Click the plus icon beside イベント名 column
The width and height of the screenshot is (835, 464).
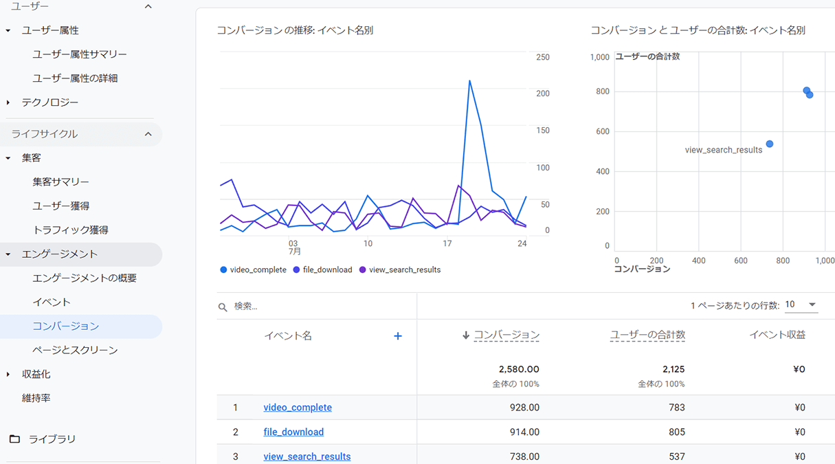pos(397,336)
